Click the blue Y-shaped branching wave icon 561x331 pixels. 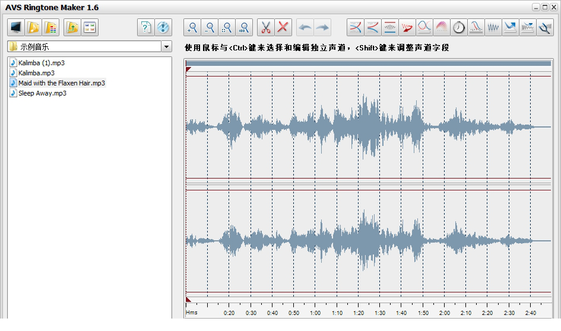pyautogui.click(x=545, y=27)
